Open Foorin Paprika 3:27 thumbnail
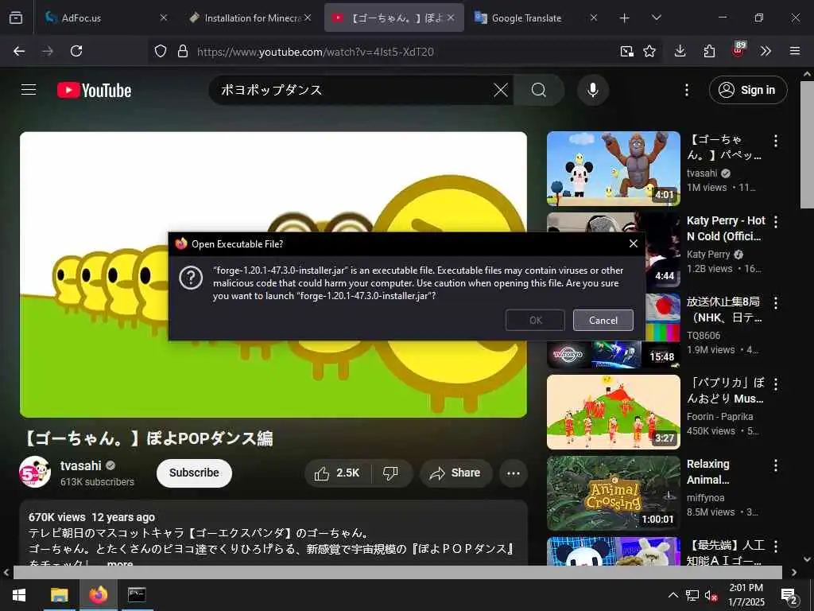The height and width of the screenshot is (611, 814). click(613, 412)
